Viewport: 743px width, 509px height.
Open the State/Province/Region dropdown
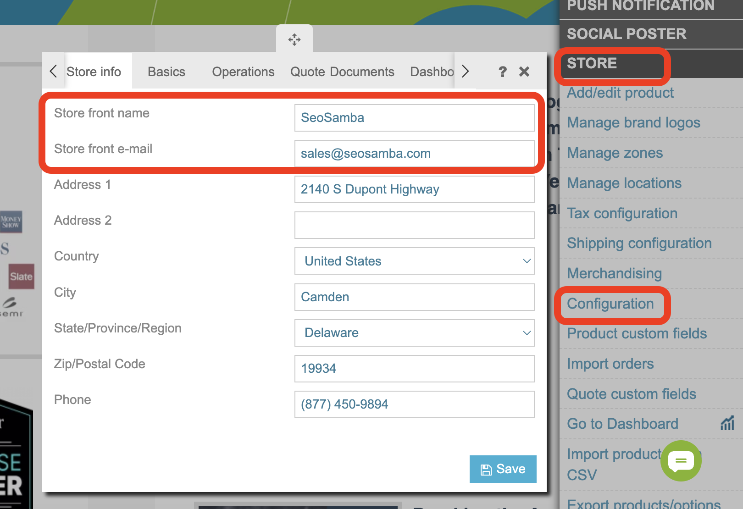coord(415,333)
